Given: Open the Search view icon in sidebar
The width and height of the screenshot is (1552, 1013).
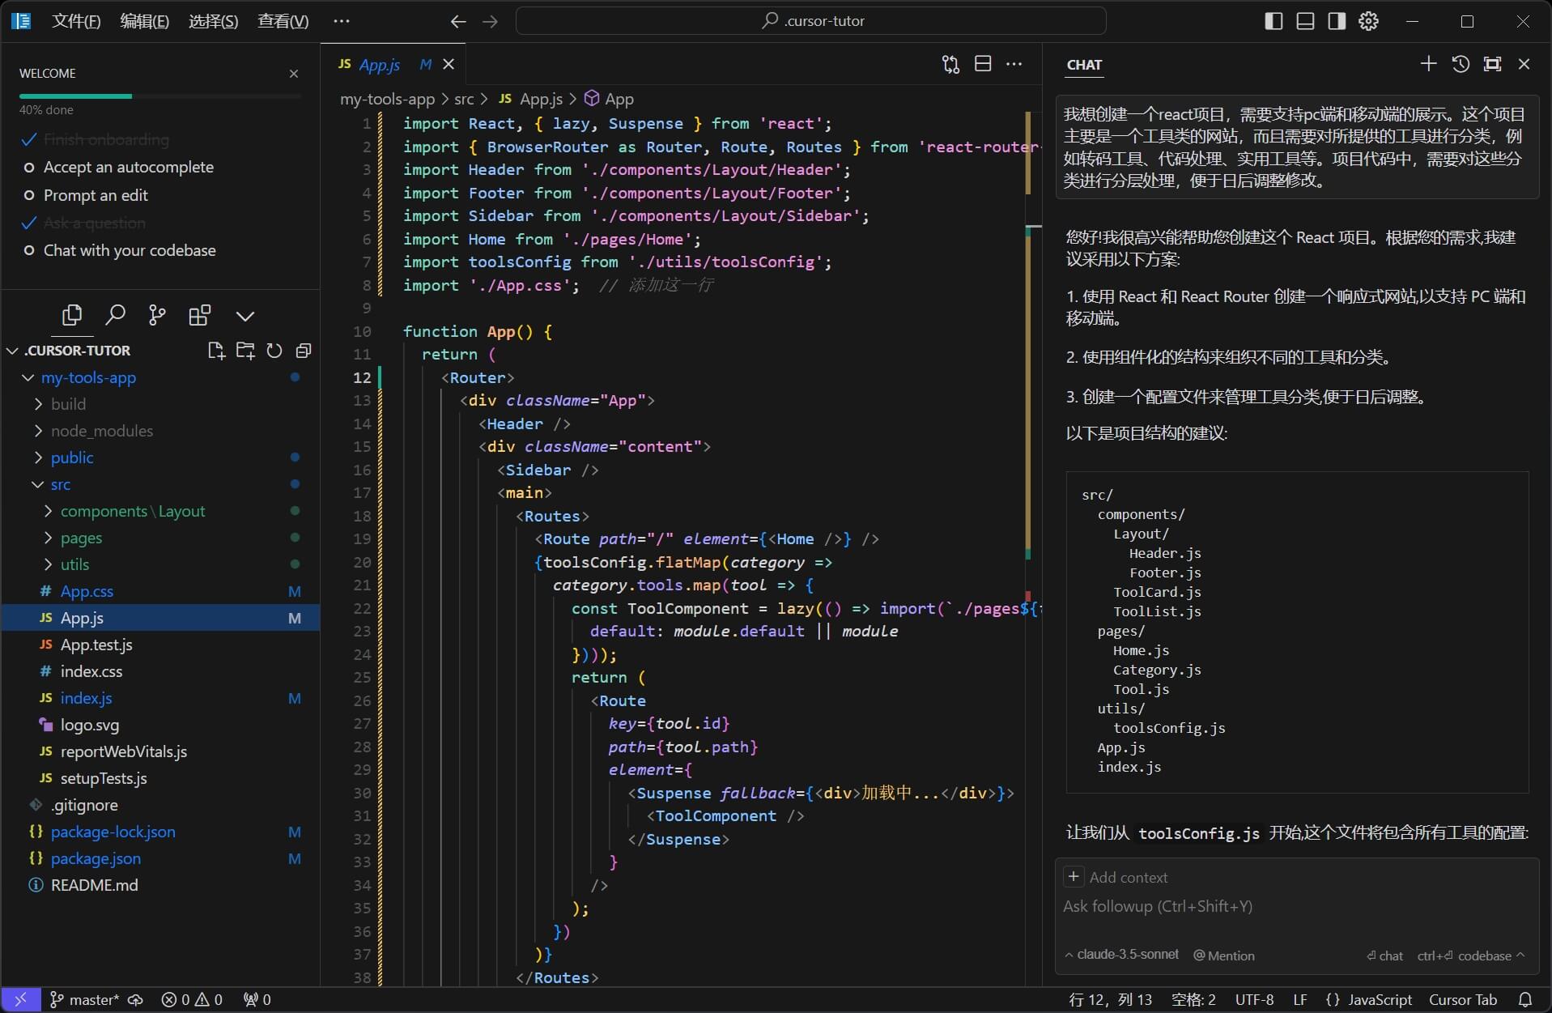Looking at the screenshot, I should pyautogui.click(x=115, y=315).
